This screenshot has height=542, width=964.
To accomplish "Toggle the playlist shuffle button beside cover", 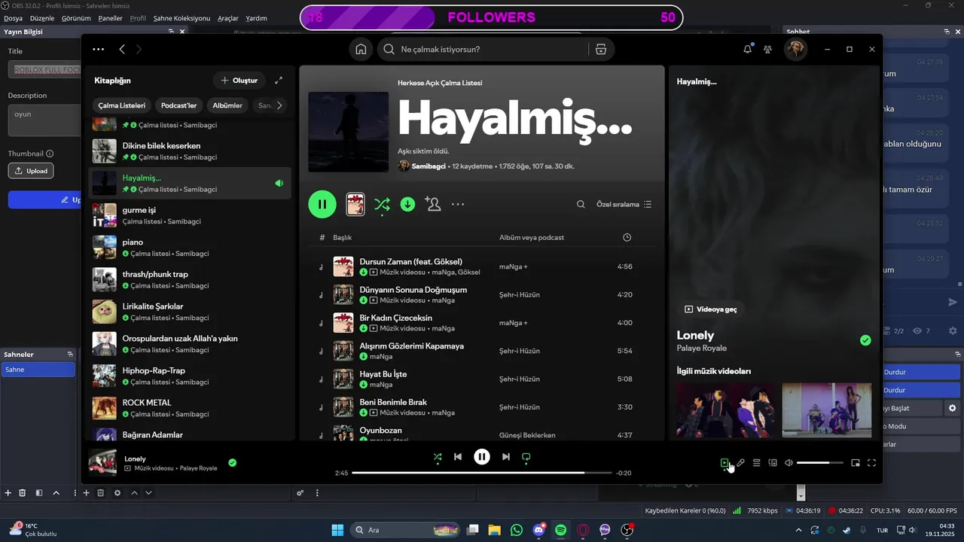I will pos(382,204).
